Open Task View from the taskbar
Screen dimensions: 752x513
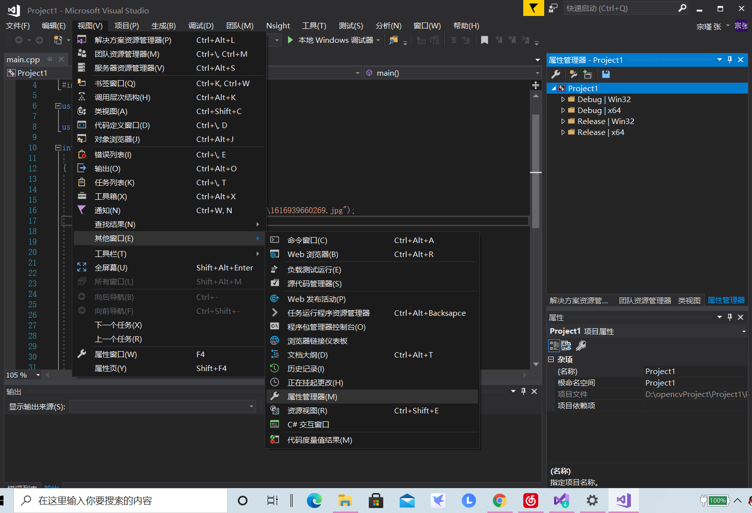tap(272, 501)
